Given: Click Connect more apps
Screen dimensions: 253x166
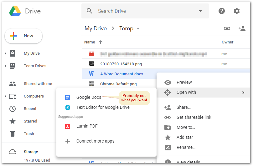Looking at the screenshot, I should (x=106, y=141).
